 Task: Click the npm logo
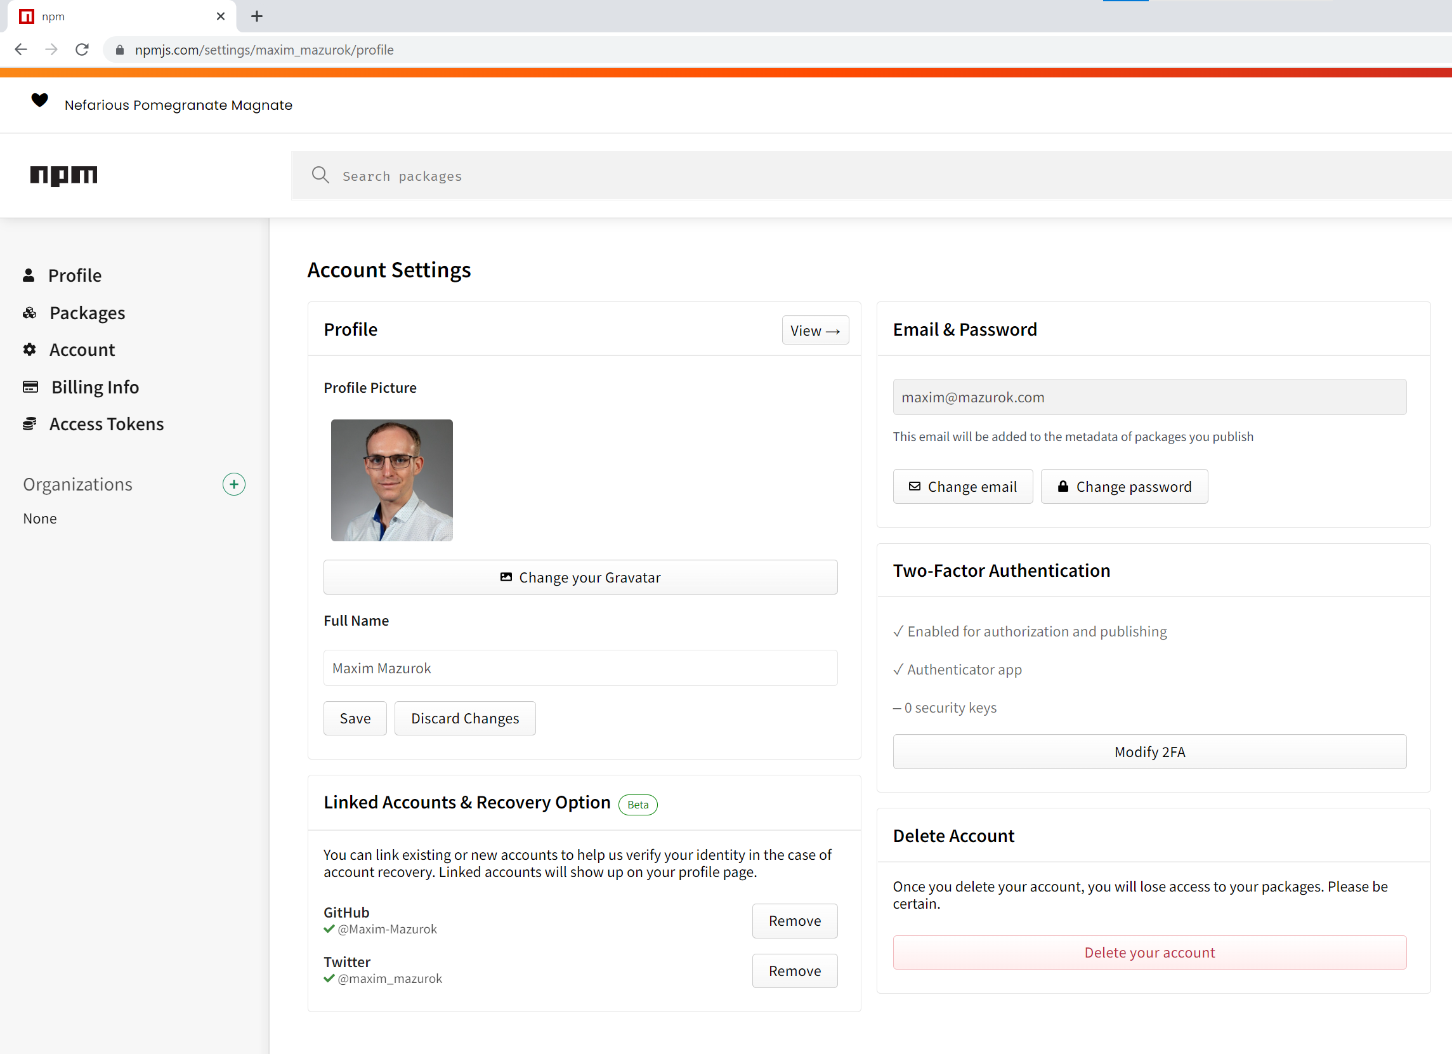pos(64,175)
